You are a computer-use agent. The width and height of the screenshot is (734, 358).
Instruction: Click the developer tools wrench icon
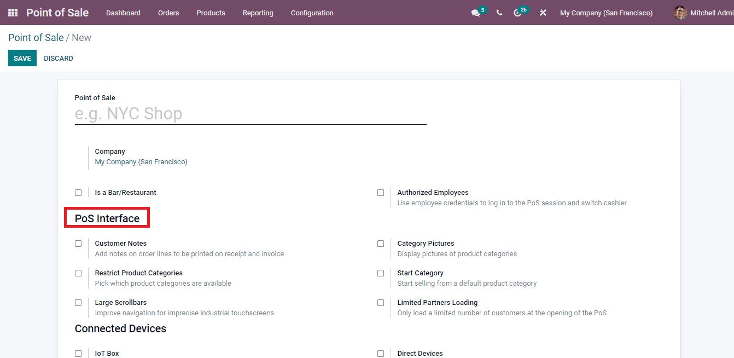(543, 12)
